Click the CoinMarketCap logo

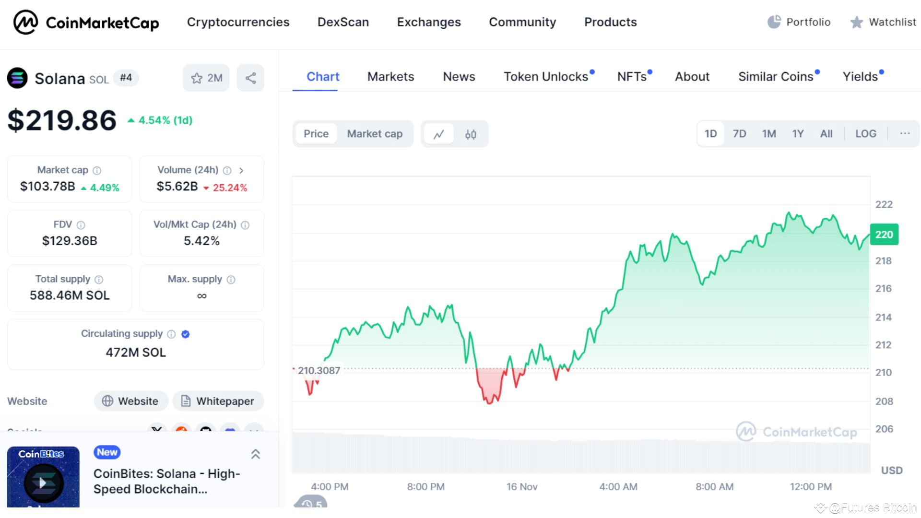(86, 22)
